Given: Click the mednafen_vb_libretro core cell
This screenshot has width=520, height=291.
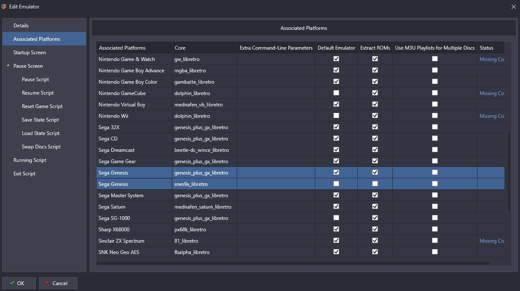Looking at the screenshot, I should [204, 105].
